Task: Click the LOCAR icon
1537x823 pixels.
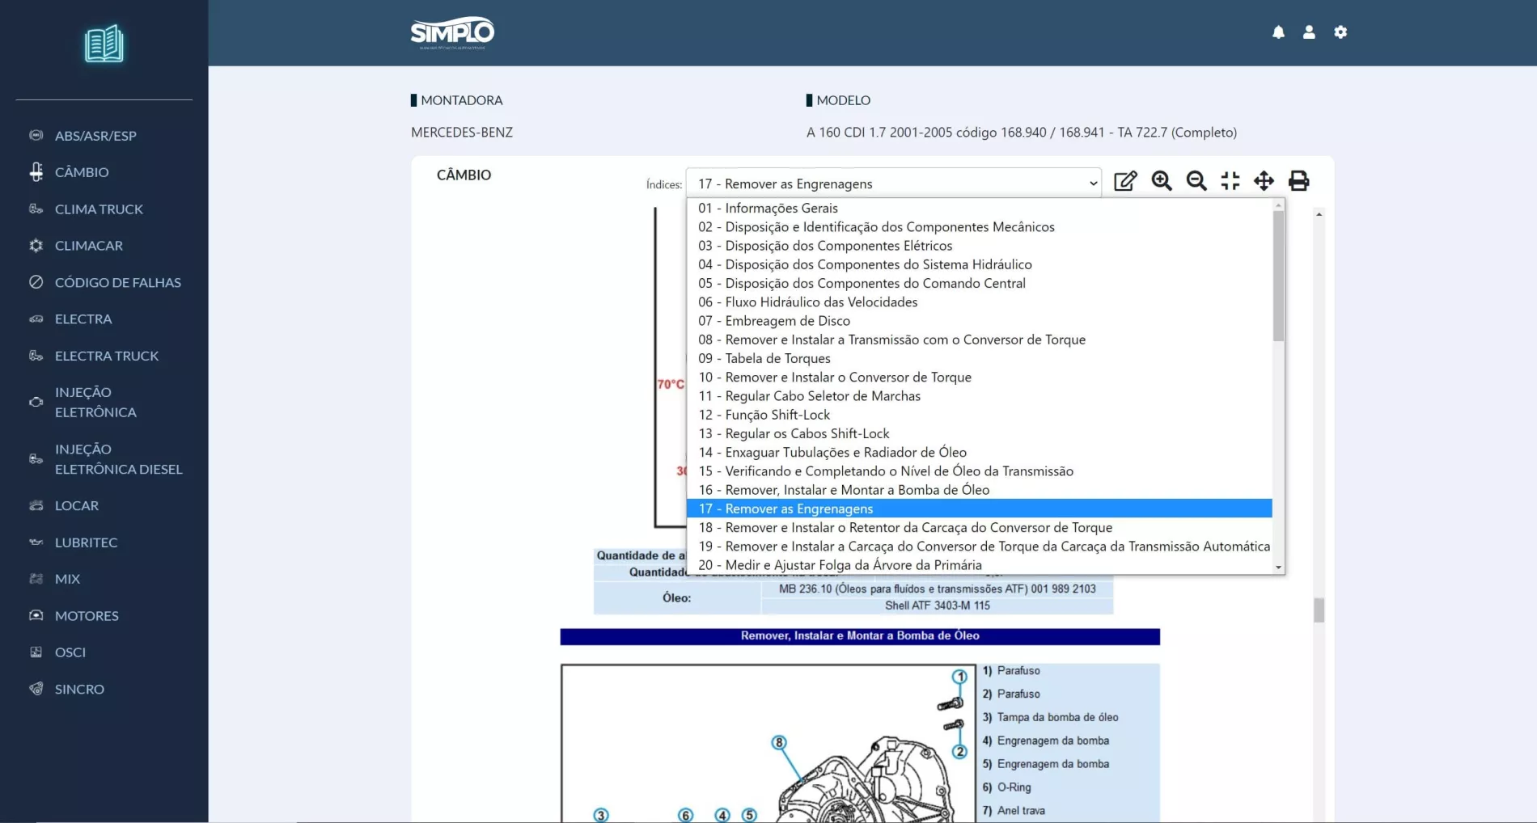Action: pos(36,505)
